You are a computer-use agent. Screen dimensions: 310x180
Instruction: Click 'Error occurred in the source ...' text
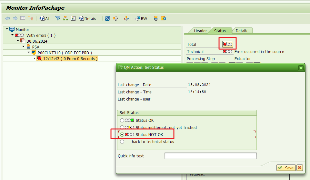click(x=261, y=52)
